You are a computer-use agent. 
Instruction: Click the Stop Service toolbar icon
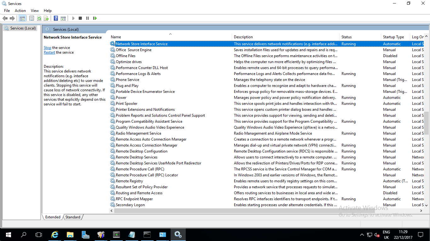point(80,19)
